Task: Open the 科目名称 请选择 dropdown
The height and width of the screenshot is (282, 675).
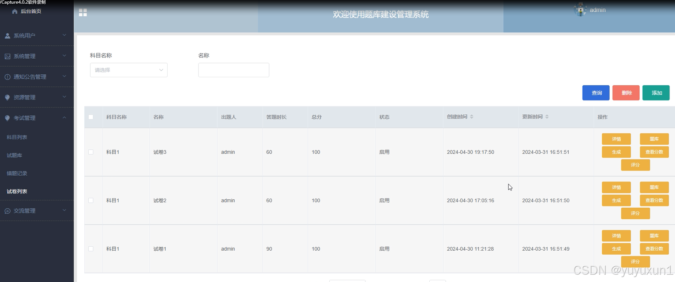Action: coord(129,70)
